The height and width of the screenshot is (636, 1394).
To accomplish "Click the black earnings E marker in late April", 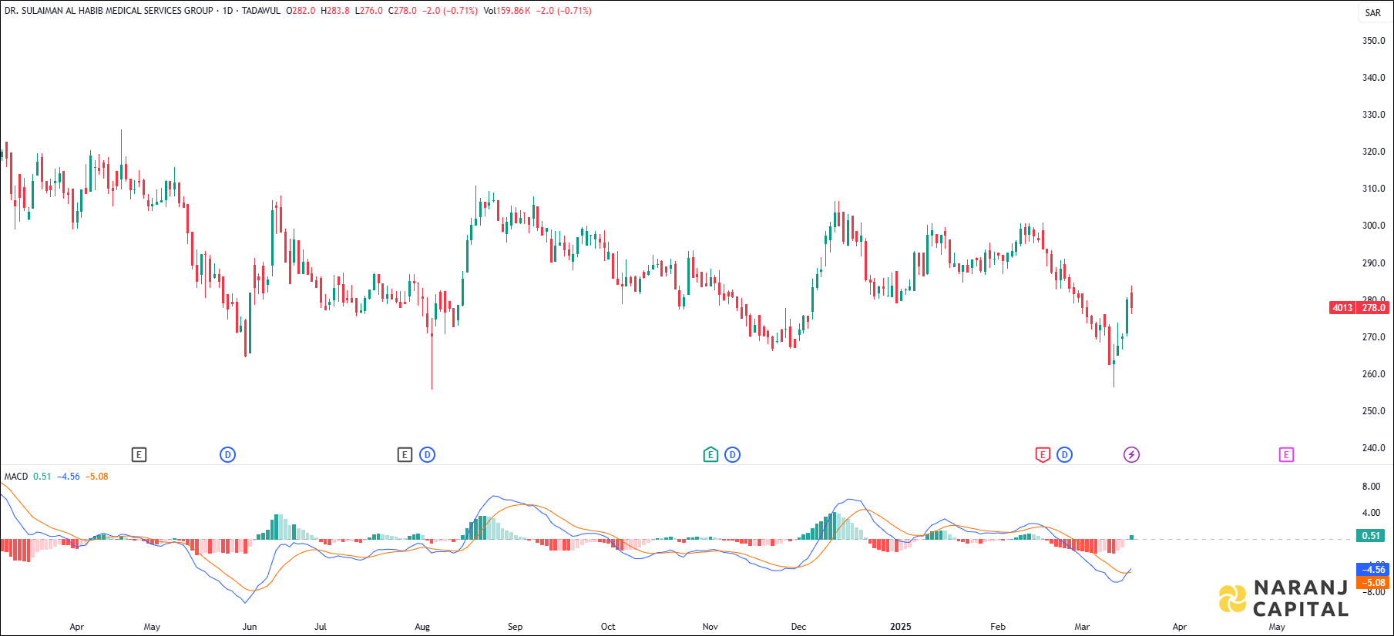I will click(139, 455).
